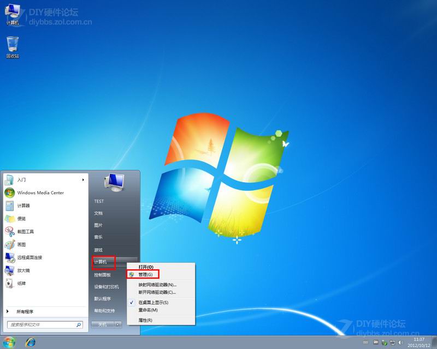The height and width of the screenshot is (349, 437).
Task: Open the 便笺 sticky notes program
Action: [45, 219]
